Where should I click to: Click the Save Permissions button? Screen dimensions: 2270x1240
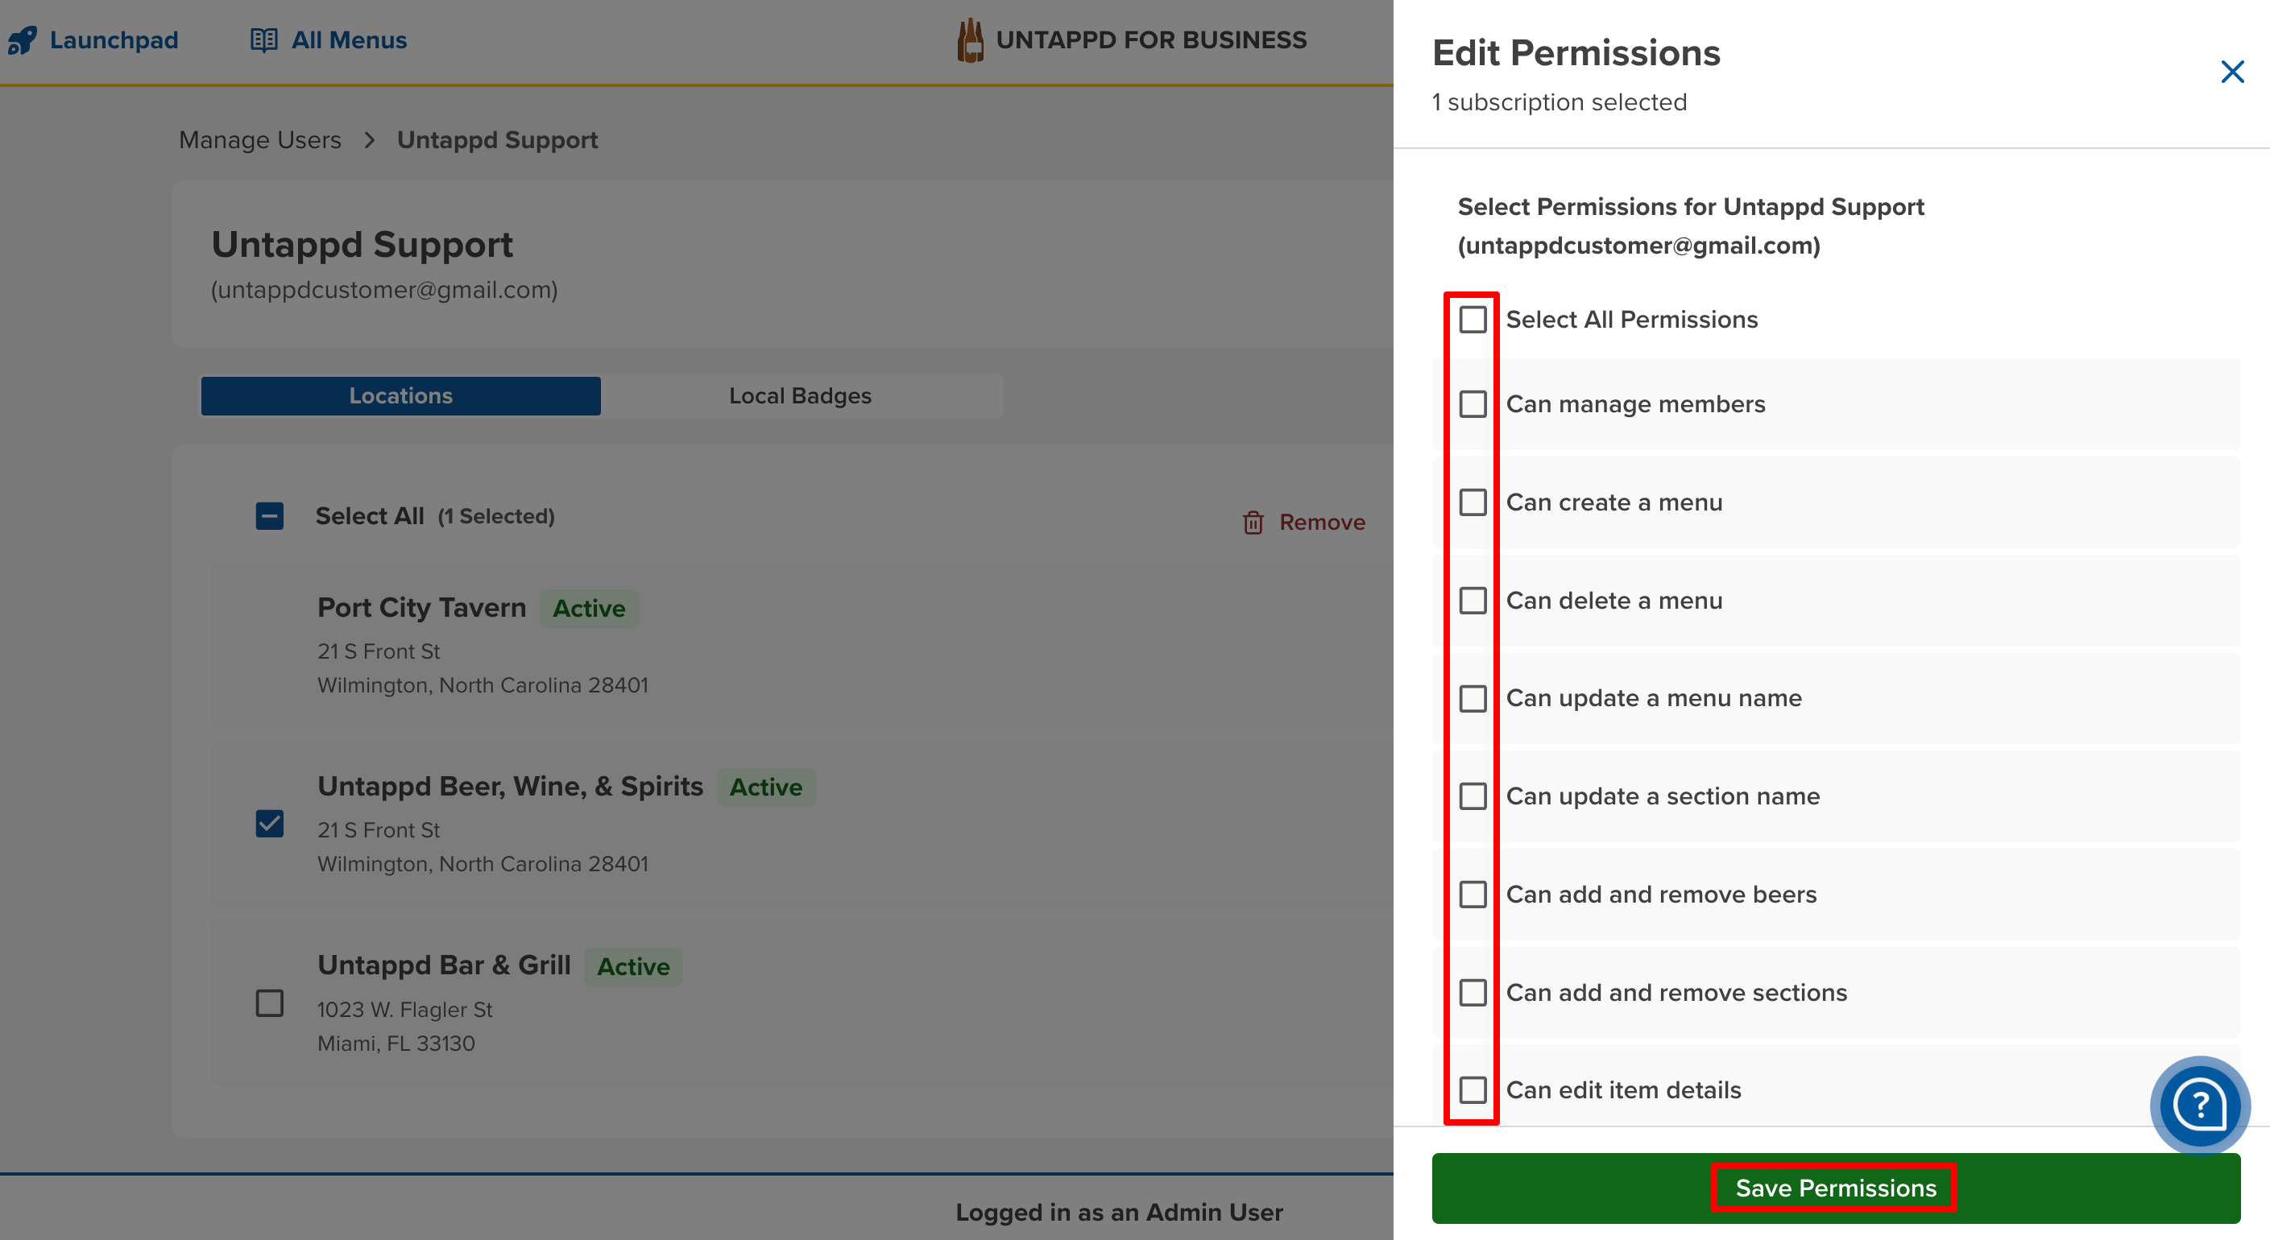[x=1835, y=1188]
